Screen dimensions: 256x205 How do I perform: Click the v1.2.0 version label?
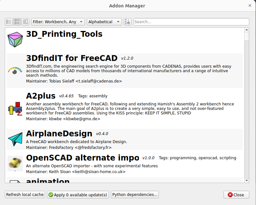click(127, 58)
